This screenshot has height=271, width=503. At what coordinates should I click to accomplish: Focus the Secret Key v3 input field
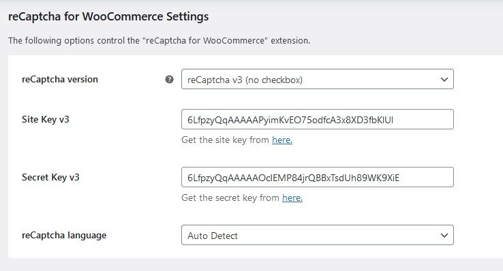317,177
